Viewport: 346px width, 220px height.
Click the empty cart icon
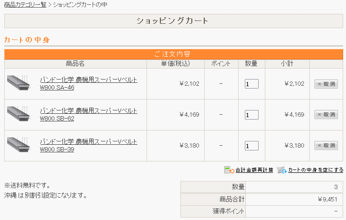click(x=282, y=170)
